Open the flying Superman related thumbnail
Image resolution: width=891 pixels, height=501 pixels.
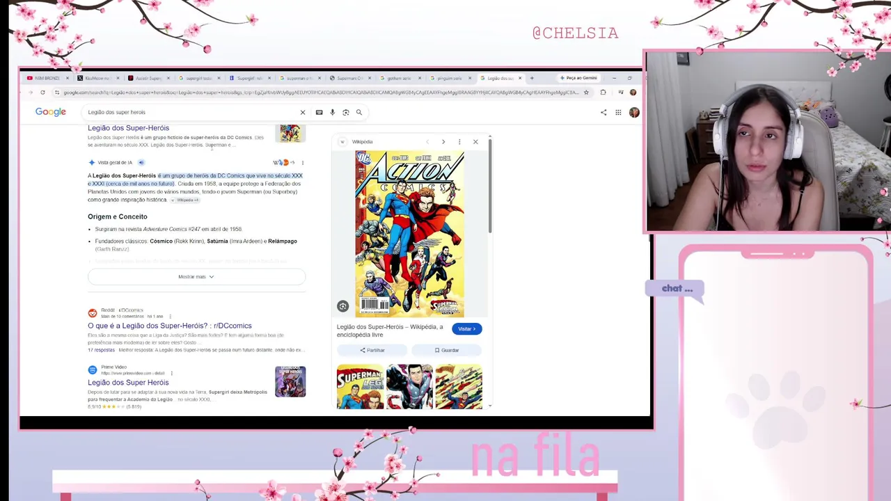(x=459, y=387)
